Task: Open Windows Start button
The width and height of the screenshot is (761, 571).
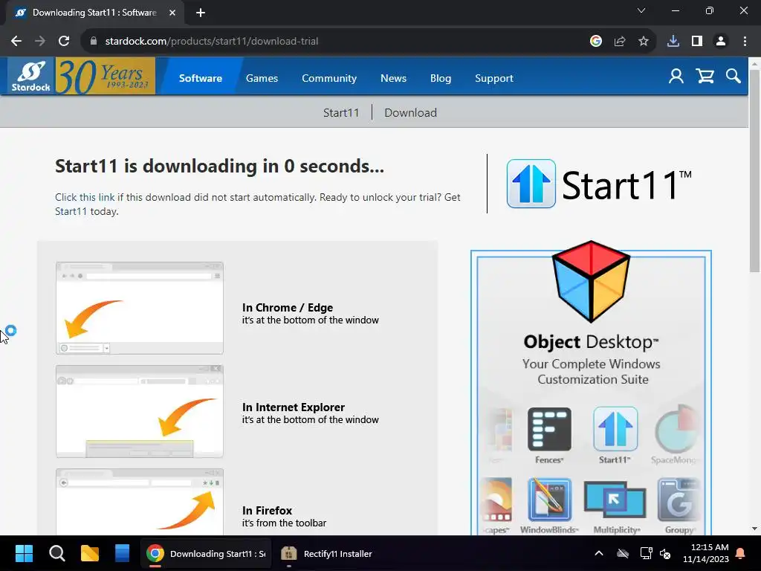Action: [x=24, y=553]
